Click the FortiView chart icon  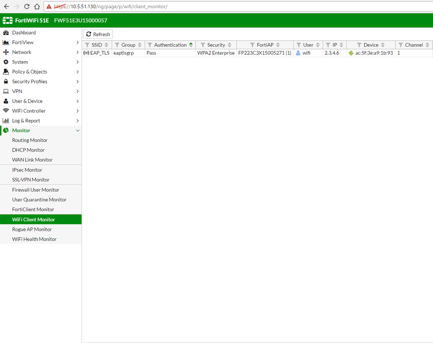coord(6,42)
